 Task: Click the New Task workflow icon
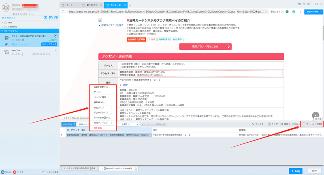tap(6, 53)
